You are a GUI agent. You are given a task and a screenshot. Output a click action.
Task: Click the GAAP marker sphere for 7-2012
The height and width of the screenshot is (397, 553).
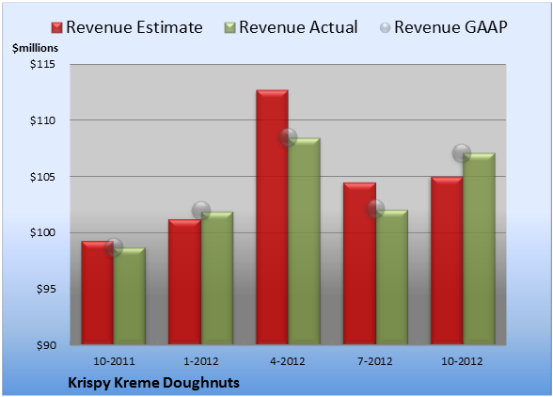point(375,209)
